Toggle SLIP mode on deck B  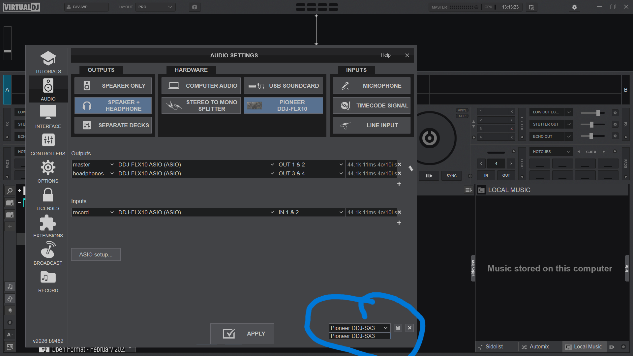point(462,116)
